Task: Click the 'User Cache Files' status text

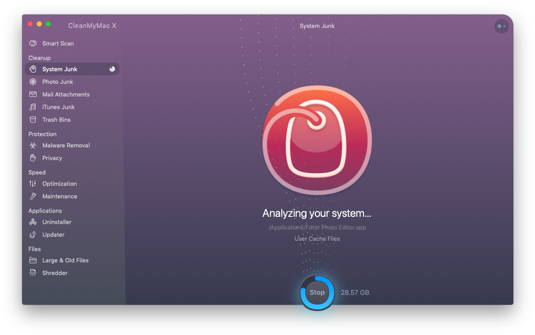Action: (317, 239)
